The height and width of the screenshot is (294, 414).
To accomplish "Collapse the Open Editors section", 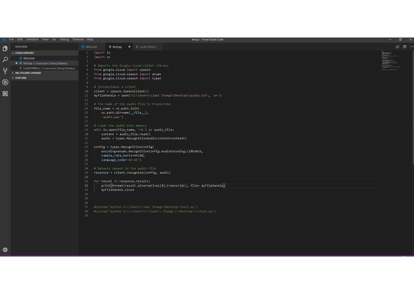I will pyautogui.click(x=44, y=53).
